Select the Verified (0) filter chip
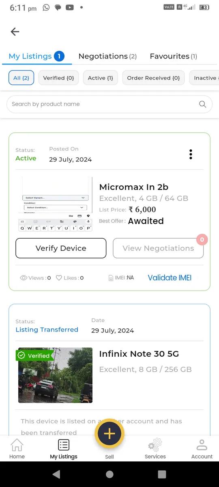 click(x=58, y=78)
